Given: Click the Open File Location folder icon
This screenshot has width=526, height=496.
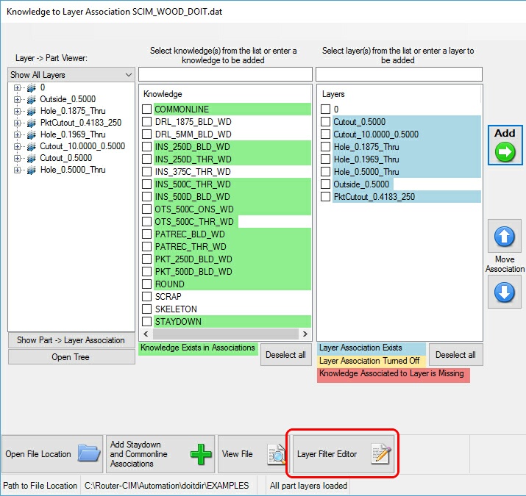Looking at the screenshot, I should point(88,453).
